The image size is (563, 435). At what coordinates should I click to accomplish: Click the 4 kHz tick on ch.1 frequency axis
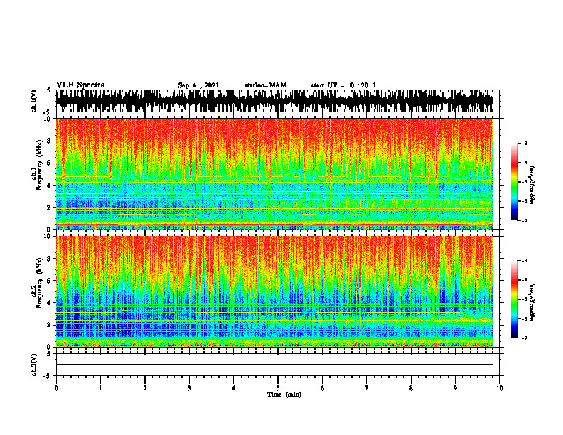[x=50, y=186]
